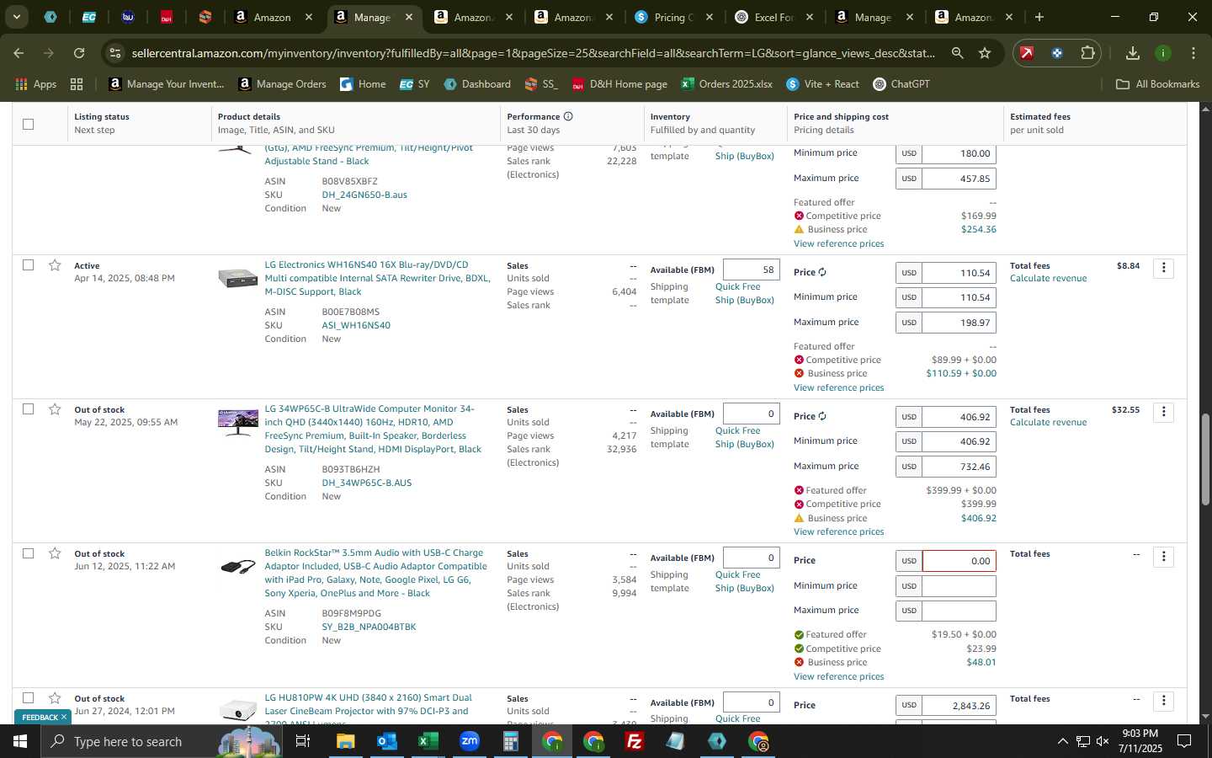Go back to previous page
Image resolution: width=1212 pixels, height=758 pixels.
click(19, 53)
